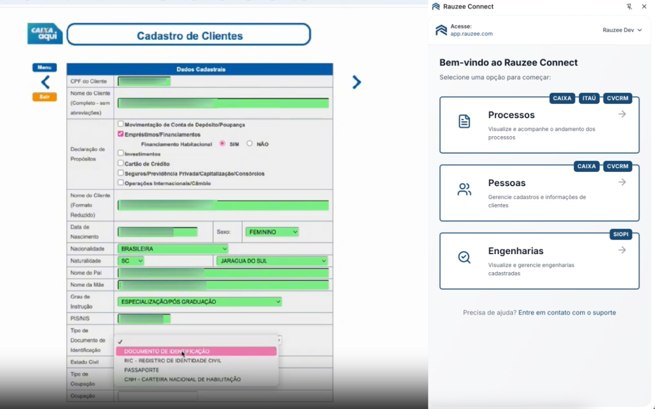The width and height of the screenshot is (655, 409).
Task: Click the Processos document icon
Action: pyautogui.click(x=464, y=122)
